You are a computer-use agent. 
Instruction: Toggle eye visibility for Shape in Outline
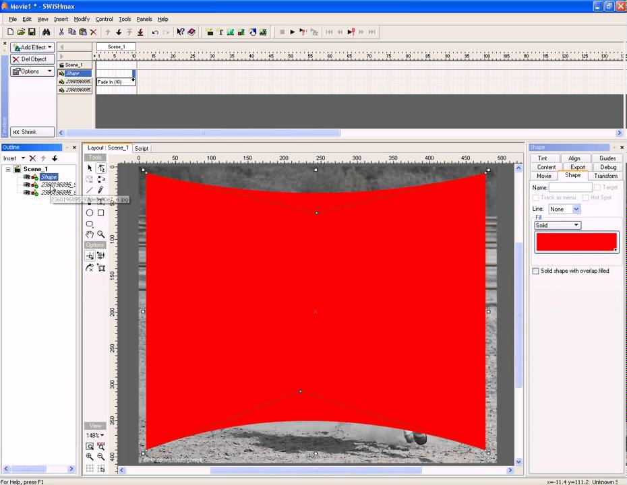click(x=26, y=177)
